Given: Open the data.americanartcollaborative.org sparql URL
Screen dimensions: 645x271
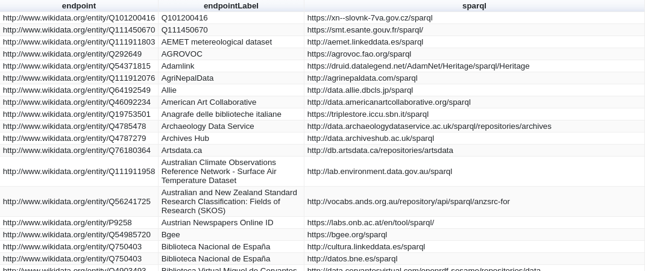Looking at the screenshot, I should (389, 102).
